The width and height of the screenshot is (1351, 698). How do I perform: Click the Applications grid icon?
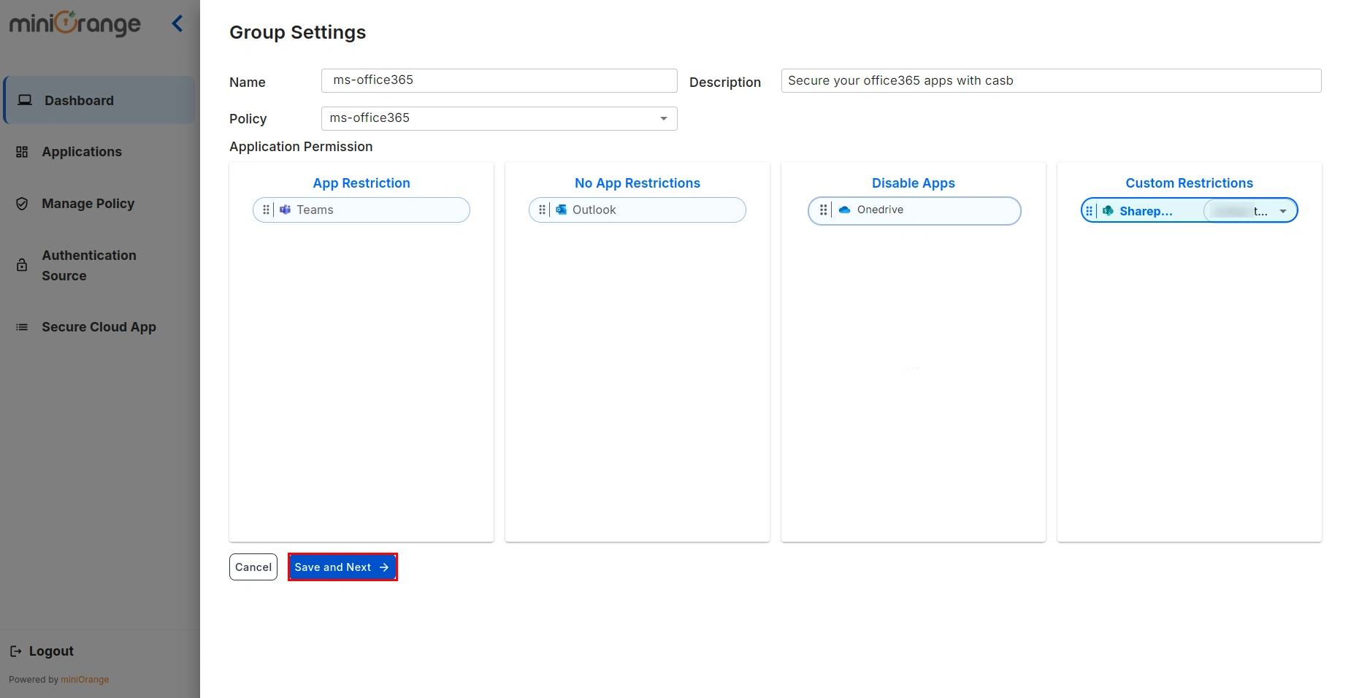point(22,152)
